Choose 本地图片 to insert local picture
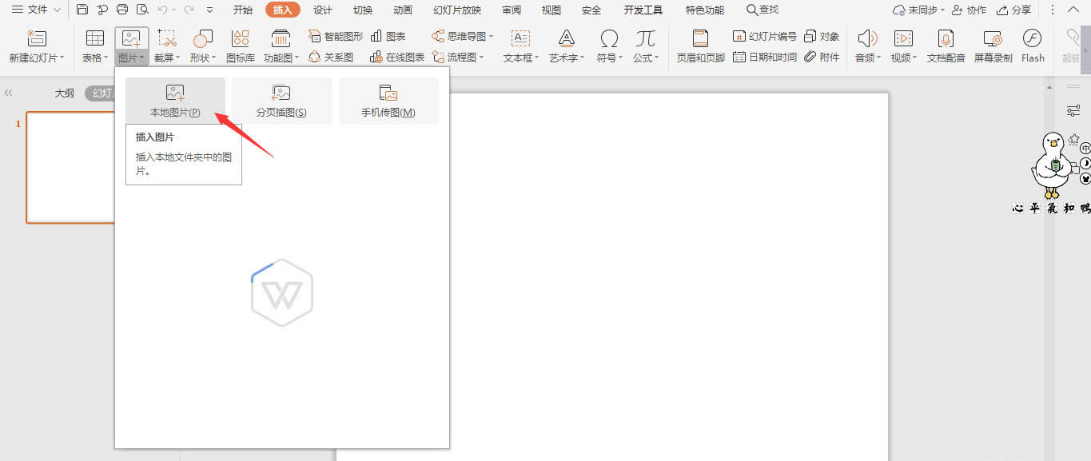Viewport: 1091px width, 461px height. point(176,101)
